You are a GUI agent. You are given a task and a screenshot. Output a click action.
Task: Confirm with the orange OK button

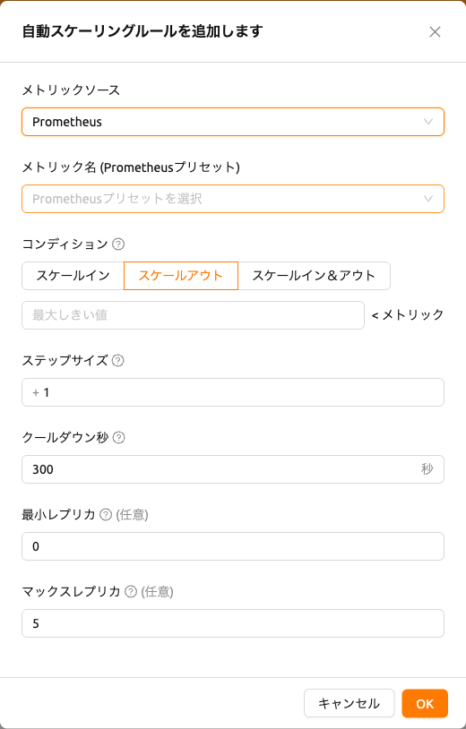click(425, 703)
